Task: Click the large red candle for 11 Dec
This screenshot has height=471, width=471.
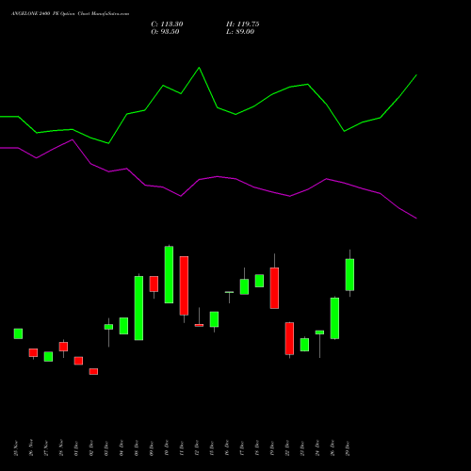Action: [184, 285]
